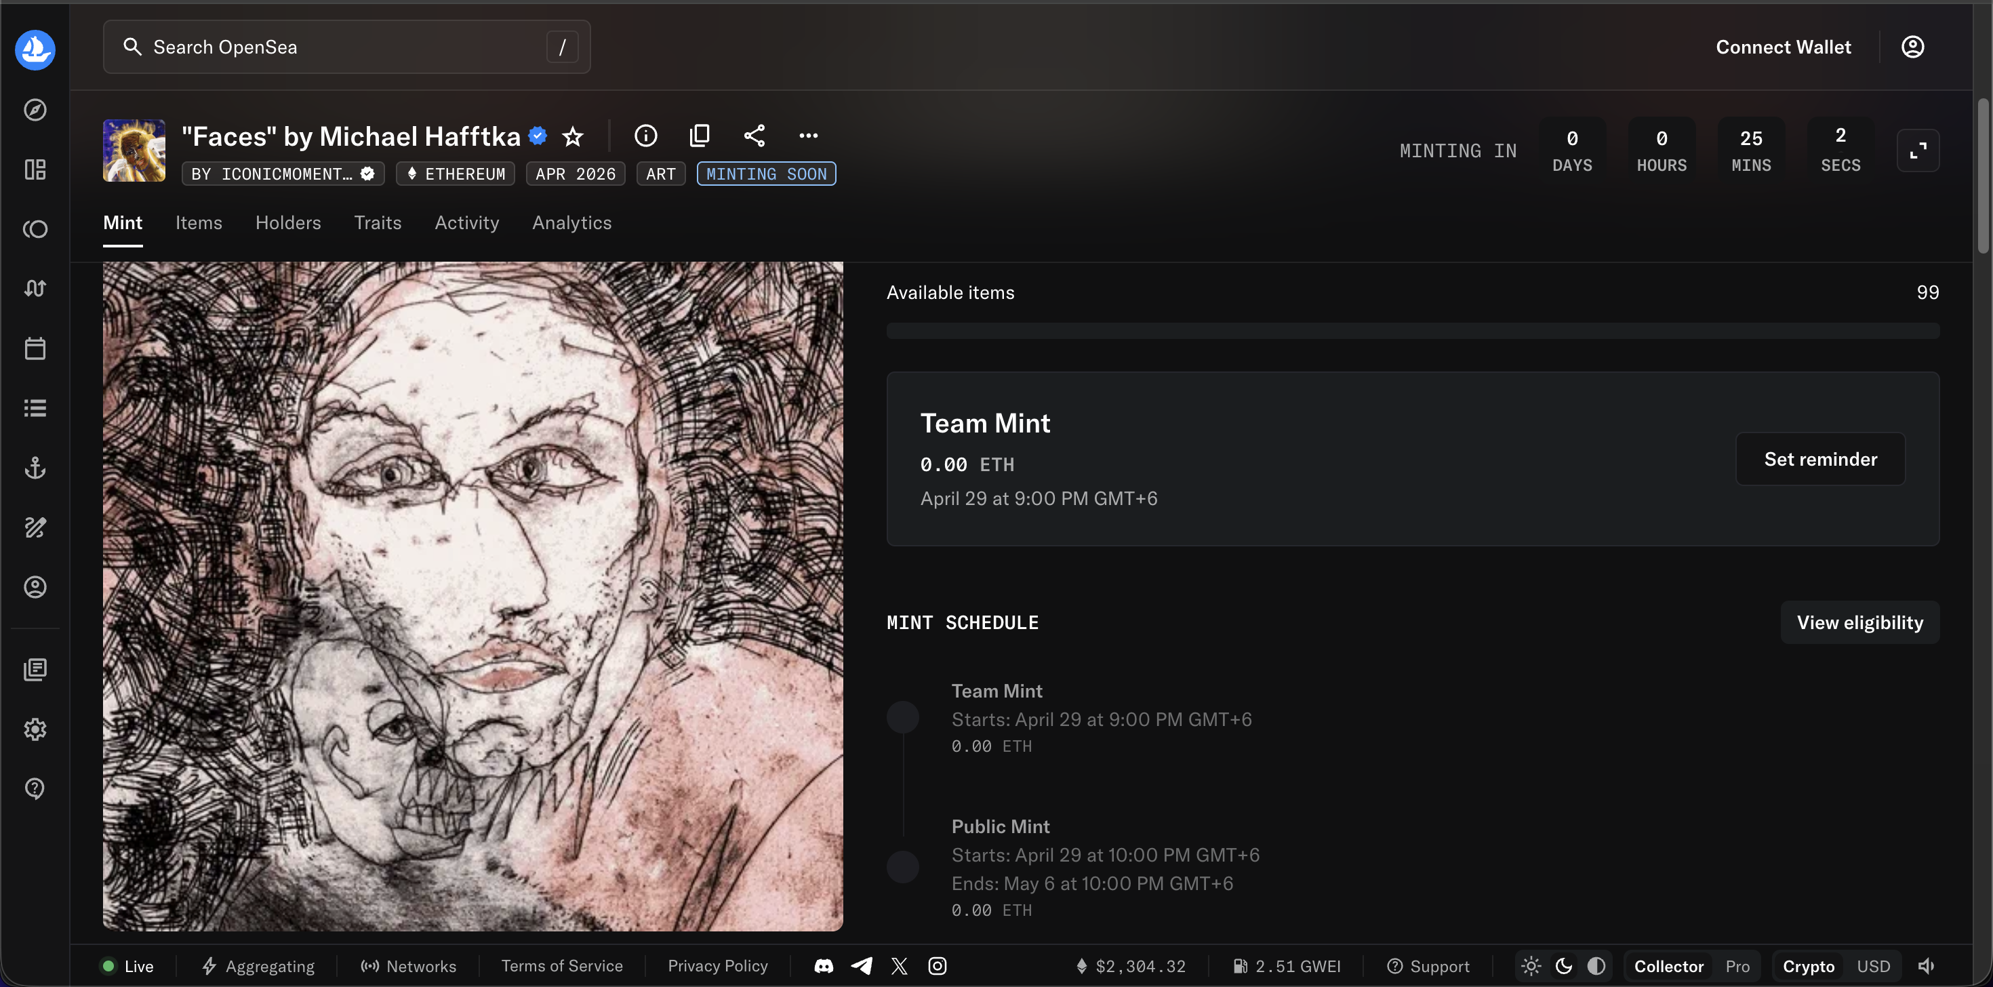Select the Pro mode toggle
The width and height of the screenshot is (1993, 987).
pos(1737,966)
